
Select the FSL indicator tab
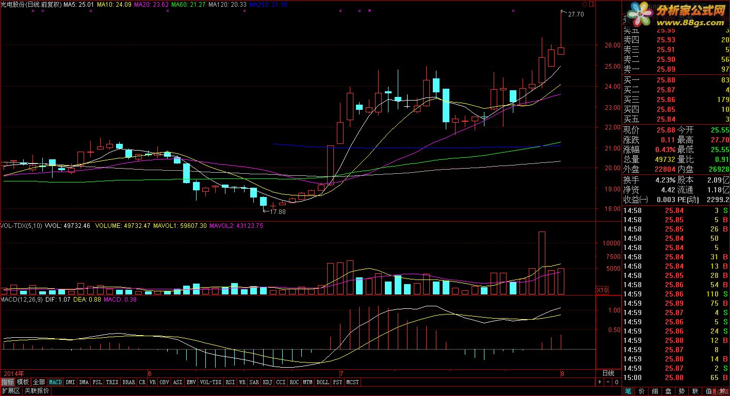click(x=98, y=382)
